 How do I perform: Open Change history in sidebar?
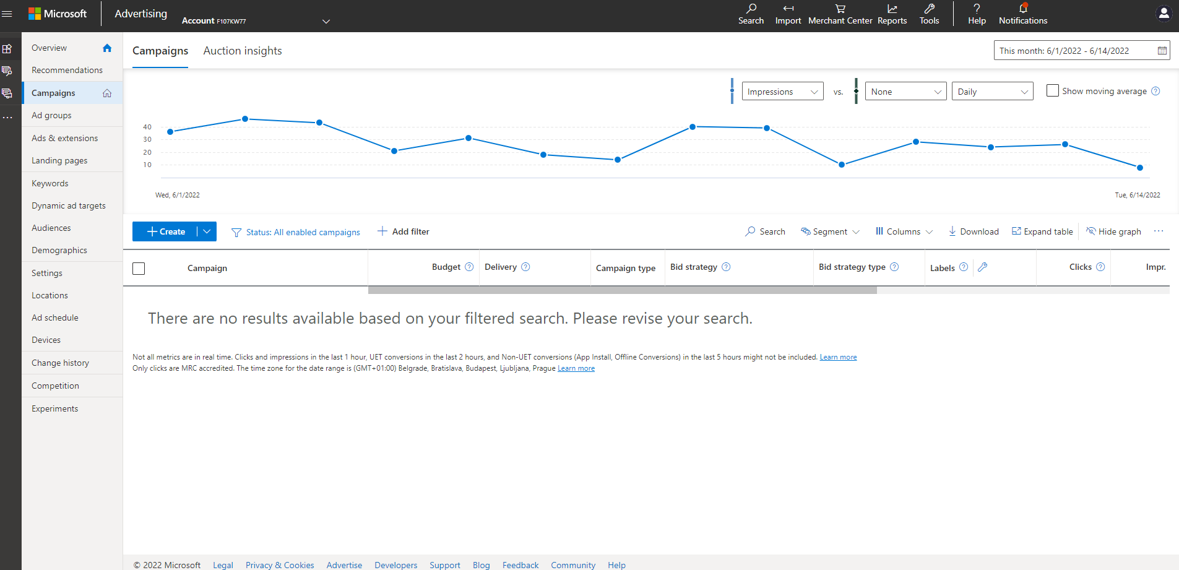[x=60, y=363]
